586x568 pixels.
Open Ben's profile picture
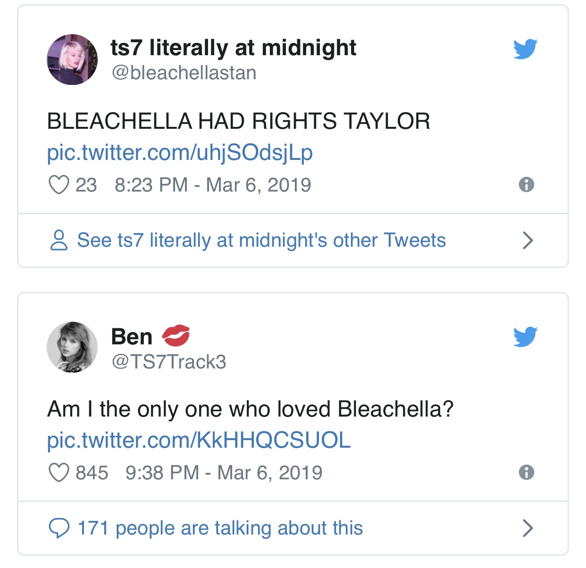tap(72, 347)
